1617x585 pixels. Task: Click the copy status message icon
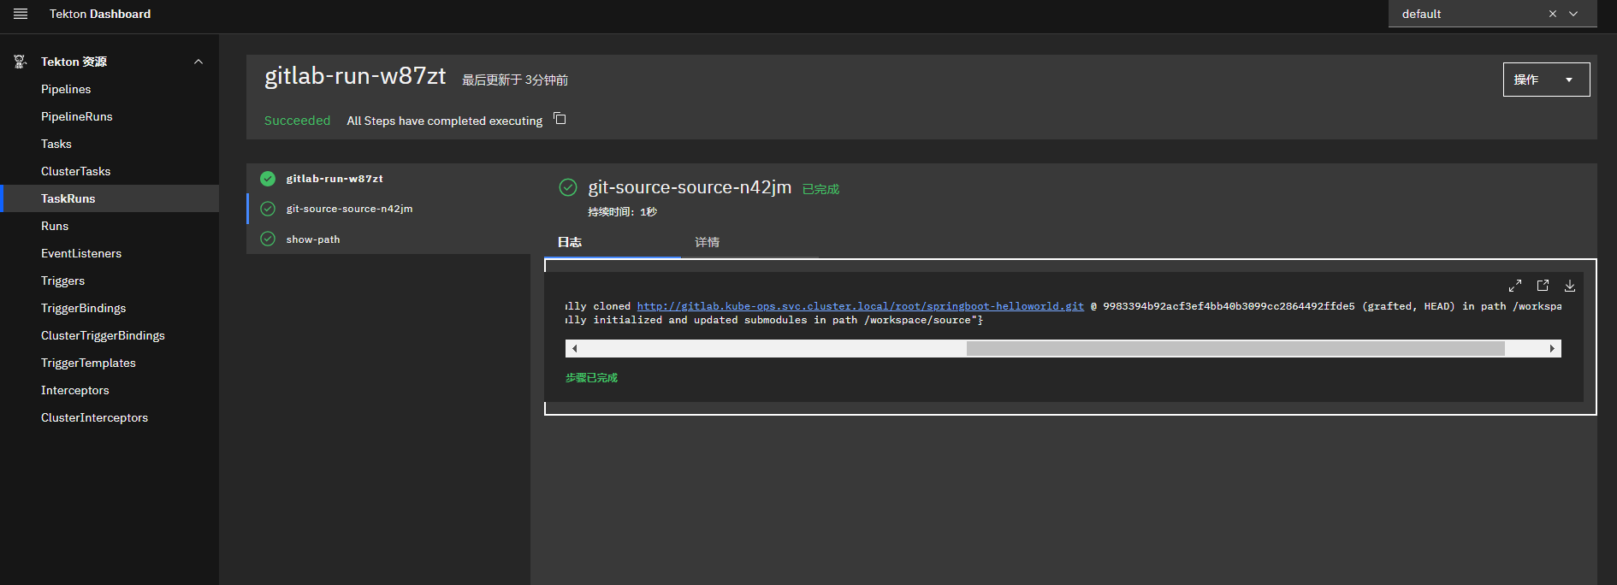click(560, 119)
